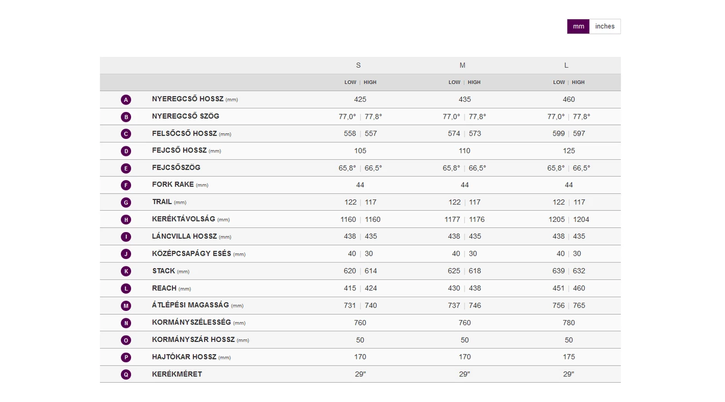Screen dimensions: 725x402
Task: Click head tube length value 125
Action: (569, 151)
